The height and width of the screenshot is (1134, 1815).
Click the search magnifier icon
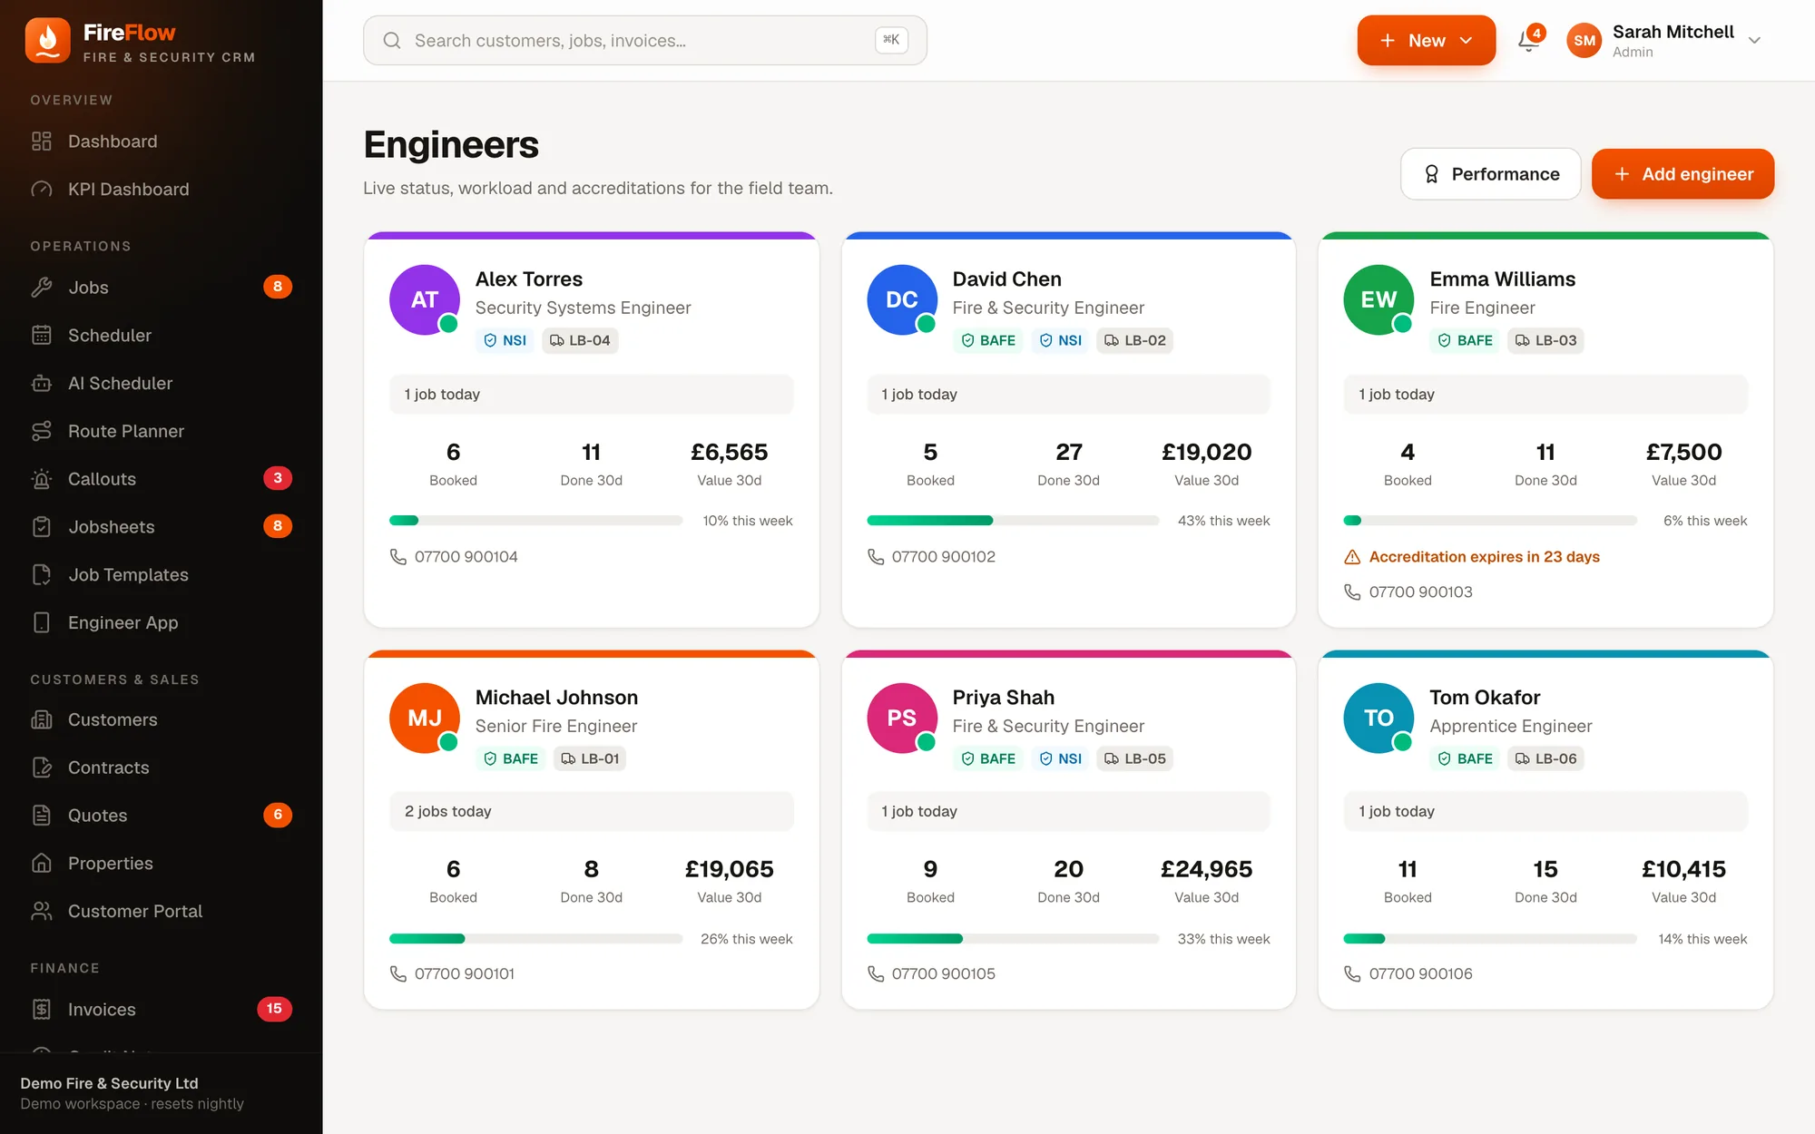tap(392, 41)
